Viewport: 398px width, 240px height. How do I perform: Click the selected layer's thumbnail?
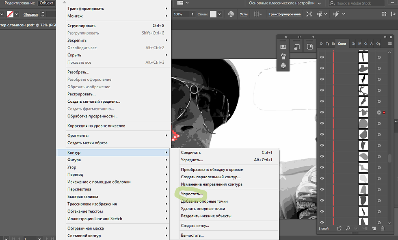click(x=363, y=112)
